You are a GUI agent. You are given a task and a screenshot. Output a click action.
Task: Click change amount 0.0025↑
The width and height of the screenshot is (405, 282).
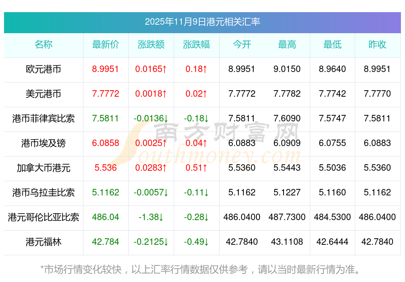pyautogui.click(x=151, y=143)
